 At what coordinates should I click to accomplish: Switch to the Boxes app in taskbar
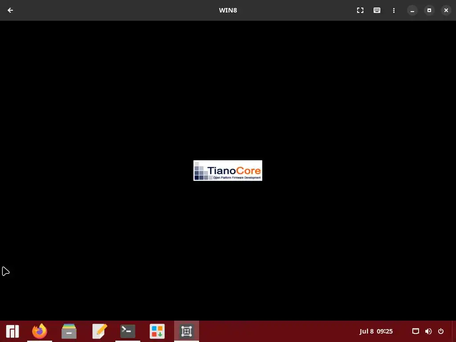pos(187,331)
